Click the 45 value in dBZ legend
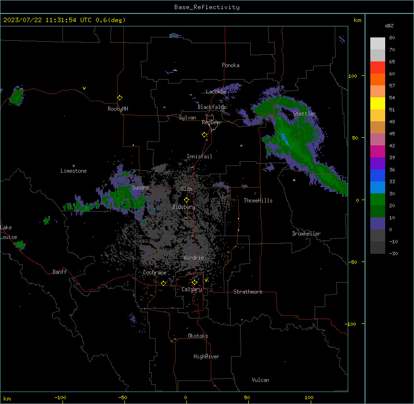The image size is (414, 404). point(392,133)
